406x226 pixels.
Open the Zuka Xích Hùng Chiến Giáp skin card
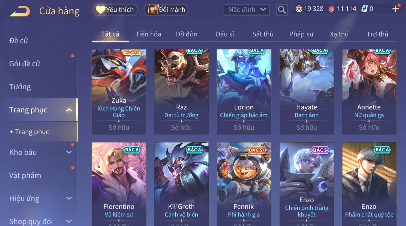pos(119,92)
